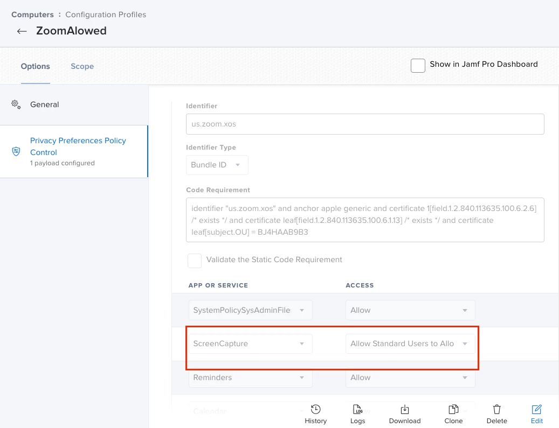Open the Allow Standard Users access dropdown
The height and width of the screenshot is (428, 559).
(x=410, y=343)
